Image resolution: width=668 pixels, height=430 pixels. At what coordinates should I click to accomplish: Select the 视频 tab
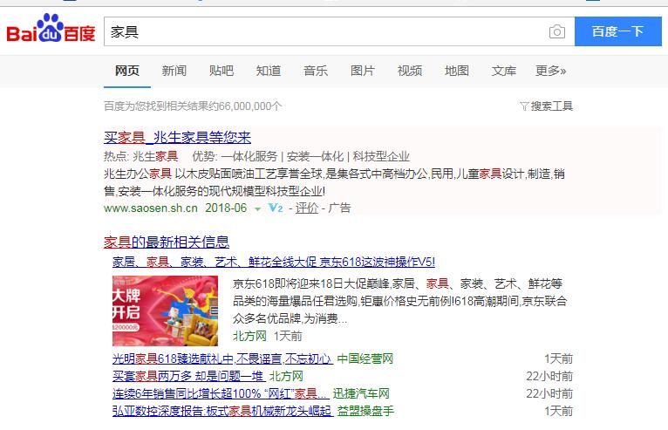[x=409, y=71]
